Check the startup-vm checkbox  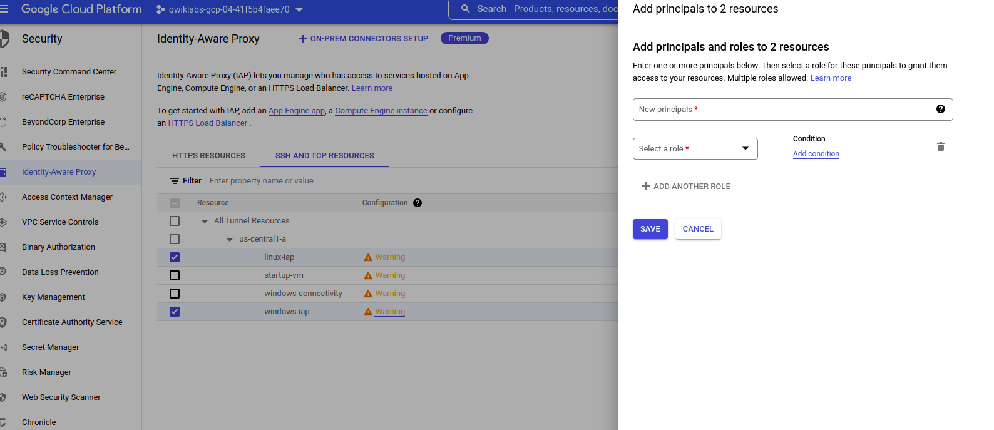coord(175,275)
